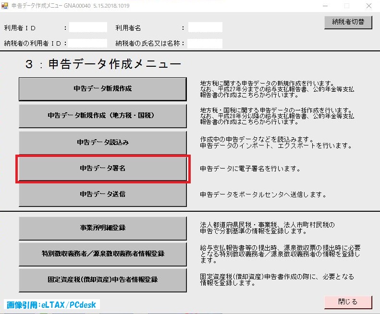Click the application icon in the title bar

click(5, 6)
